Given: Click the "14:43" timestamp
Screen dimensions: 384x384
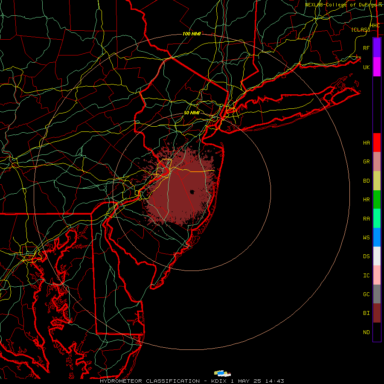Looking at the screenshot, I should click(x=275, y=381).
